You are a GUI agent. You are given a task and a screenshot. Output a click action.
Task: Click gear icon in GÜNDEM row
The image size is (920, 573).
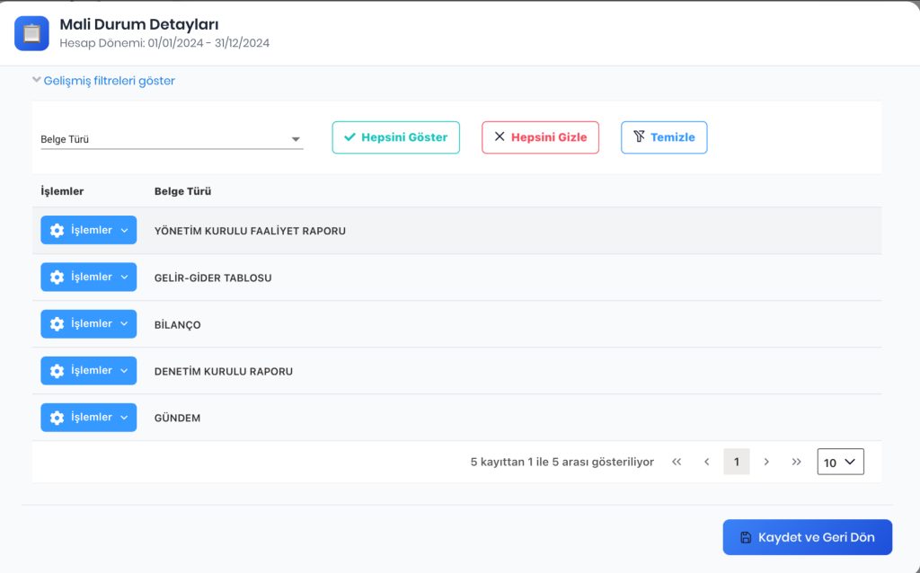coord(57,418)
